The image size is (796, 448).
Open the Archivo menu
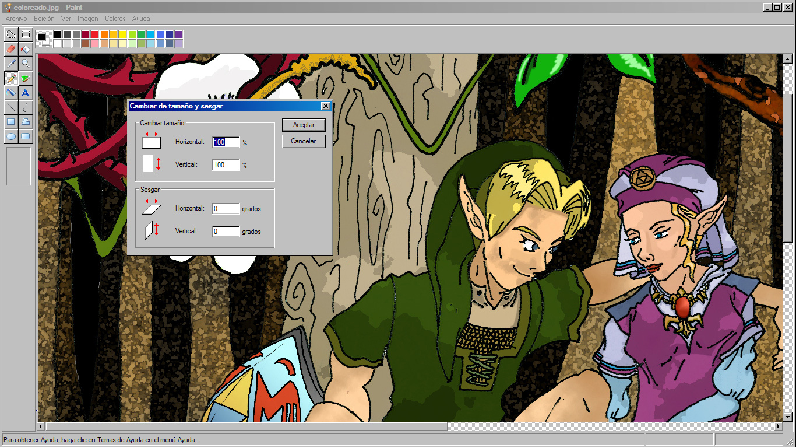click(16, 19)
